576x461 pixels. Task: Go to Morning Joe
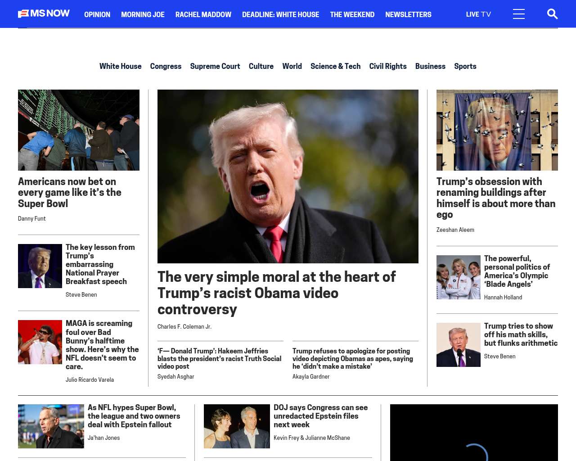143,14
